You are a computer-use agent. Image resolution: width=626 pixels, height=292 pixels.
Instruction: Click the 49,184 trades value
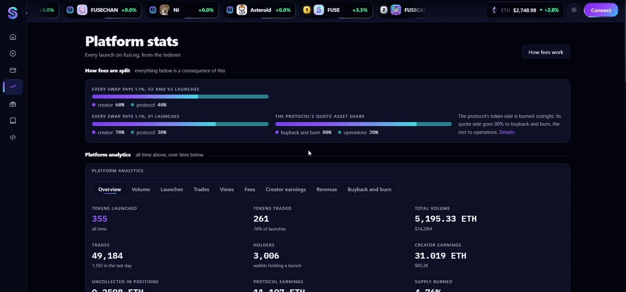coord(108,256)
